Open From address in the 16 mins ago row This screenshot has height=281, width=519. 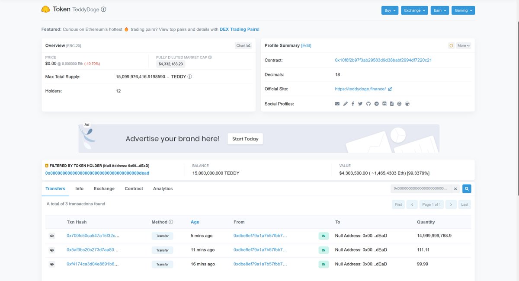pyautogui.click(x=260, y=264)
